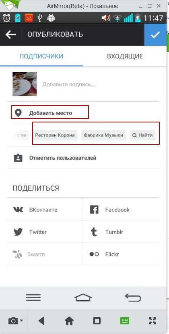Screen dimensions: 169x334
Task: Click the AirMirror back triangle icon
Action: 41,321
